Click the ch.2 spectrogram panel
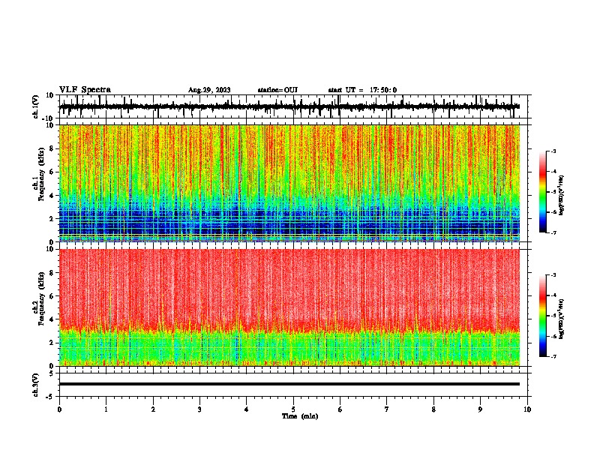The height and width of the screenshot is (459, 594). pos(289,307)
